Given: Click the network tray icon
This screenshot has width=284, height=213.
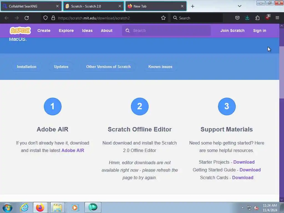Looking at the screenshot, I should 249,208.
